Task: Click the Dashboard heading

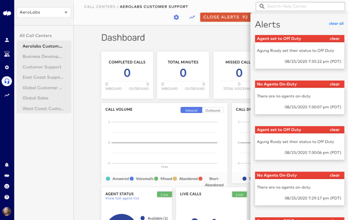Action: point(123,38)
